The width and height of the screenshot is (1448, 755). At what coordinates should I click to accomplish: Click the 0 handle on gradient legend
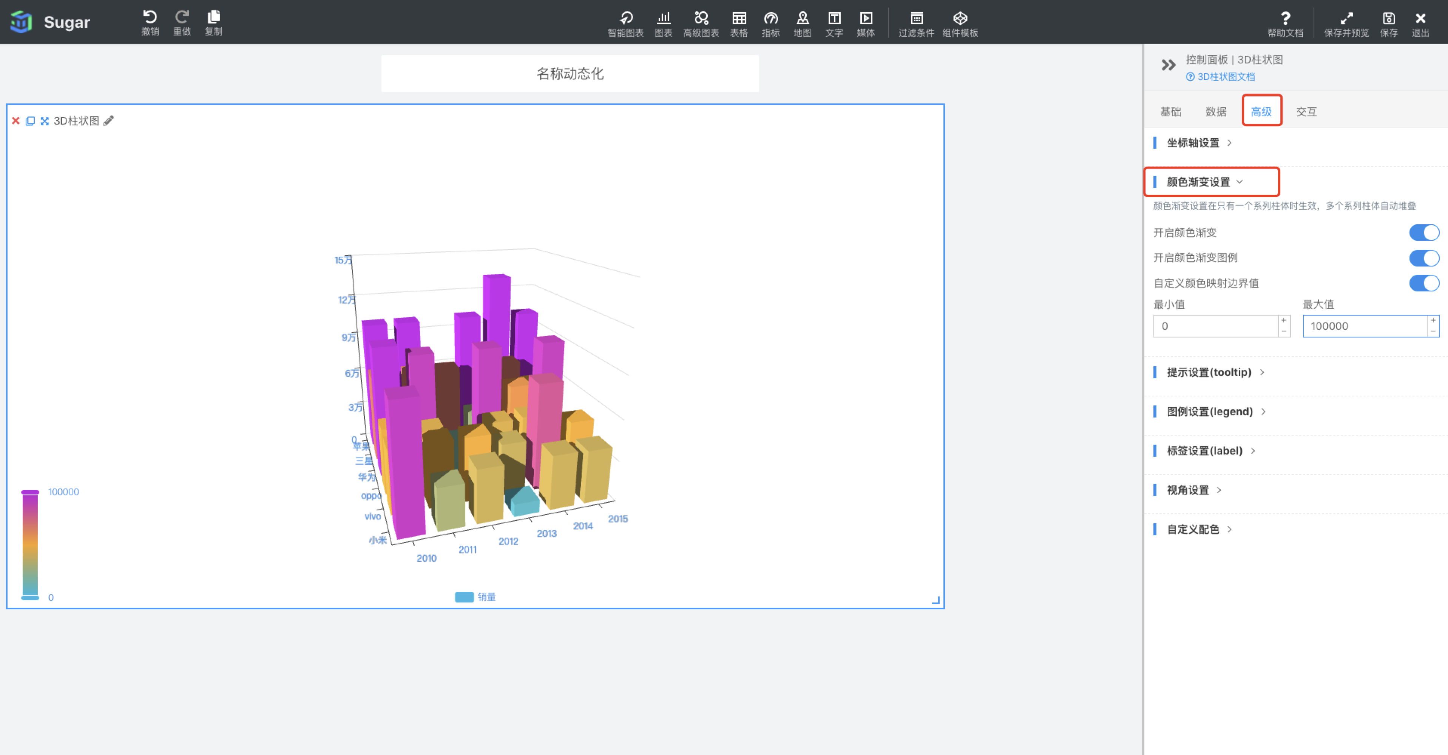pyautogui.click(x=30, y=598)
